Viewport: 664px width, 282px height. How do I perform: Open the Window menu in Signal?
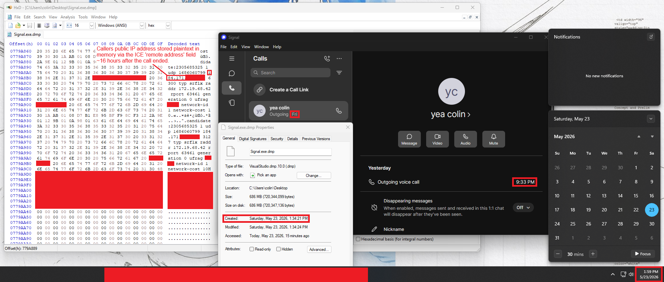click(x=261, y=47)
